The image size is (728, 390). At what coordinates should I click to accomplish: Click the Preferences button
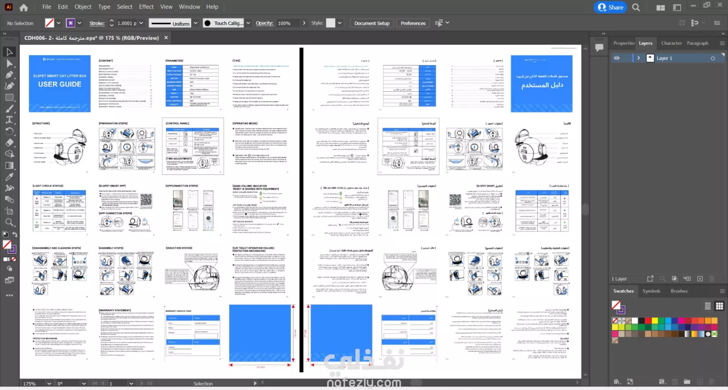[x=413, y=23]
